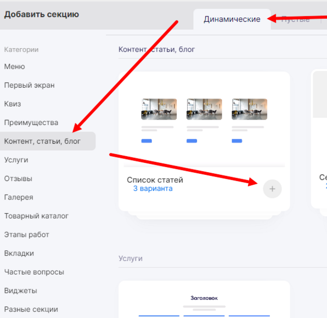Open the Меню category
The width and height of the screenshot is (327, 318).
pyautogui.click(x=15, y=66)
